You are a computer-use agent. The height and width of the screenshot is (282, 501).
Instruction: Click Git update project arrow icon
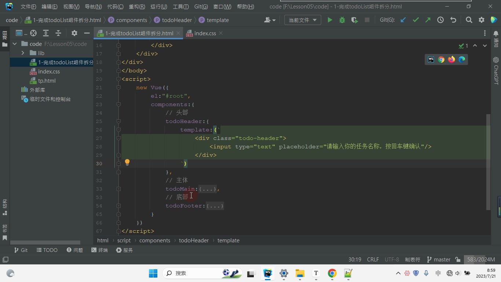(403, 20)
